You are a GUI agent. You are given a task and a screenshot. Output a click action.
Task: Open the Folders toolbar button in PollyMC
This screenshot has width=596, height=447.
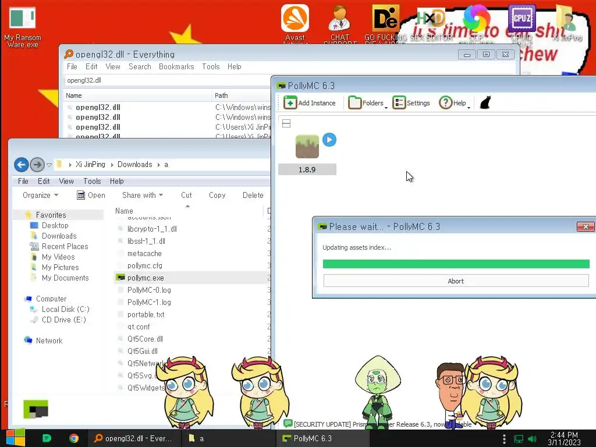(368, 103)
